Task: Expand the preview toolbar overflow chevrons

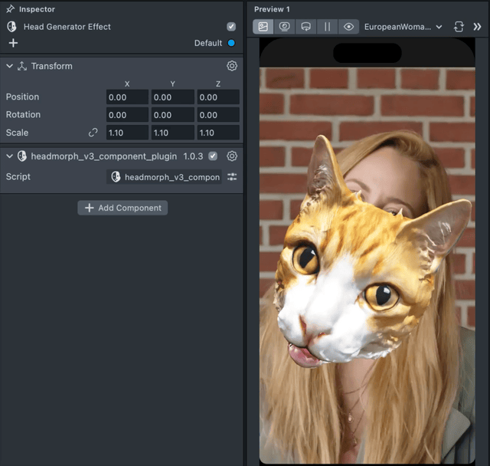Action: point(477,26)
